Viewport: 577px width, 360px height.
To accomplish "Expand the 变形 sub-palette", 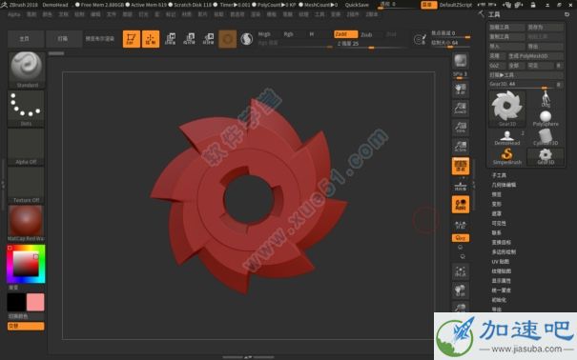I will 497,204.
